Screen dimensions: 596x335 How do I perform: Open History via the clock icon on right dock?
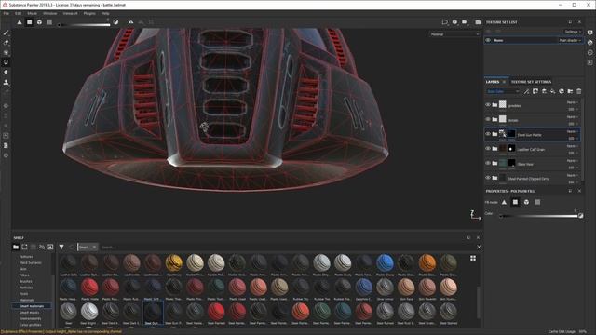coord(589,52)
